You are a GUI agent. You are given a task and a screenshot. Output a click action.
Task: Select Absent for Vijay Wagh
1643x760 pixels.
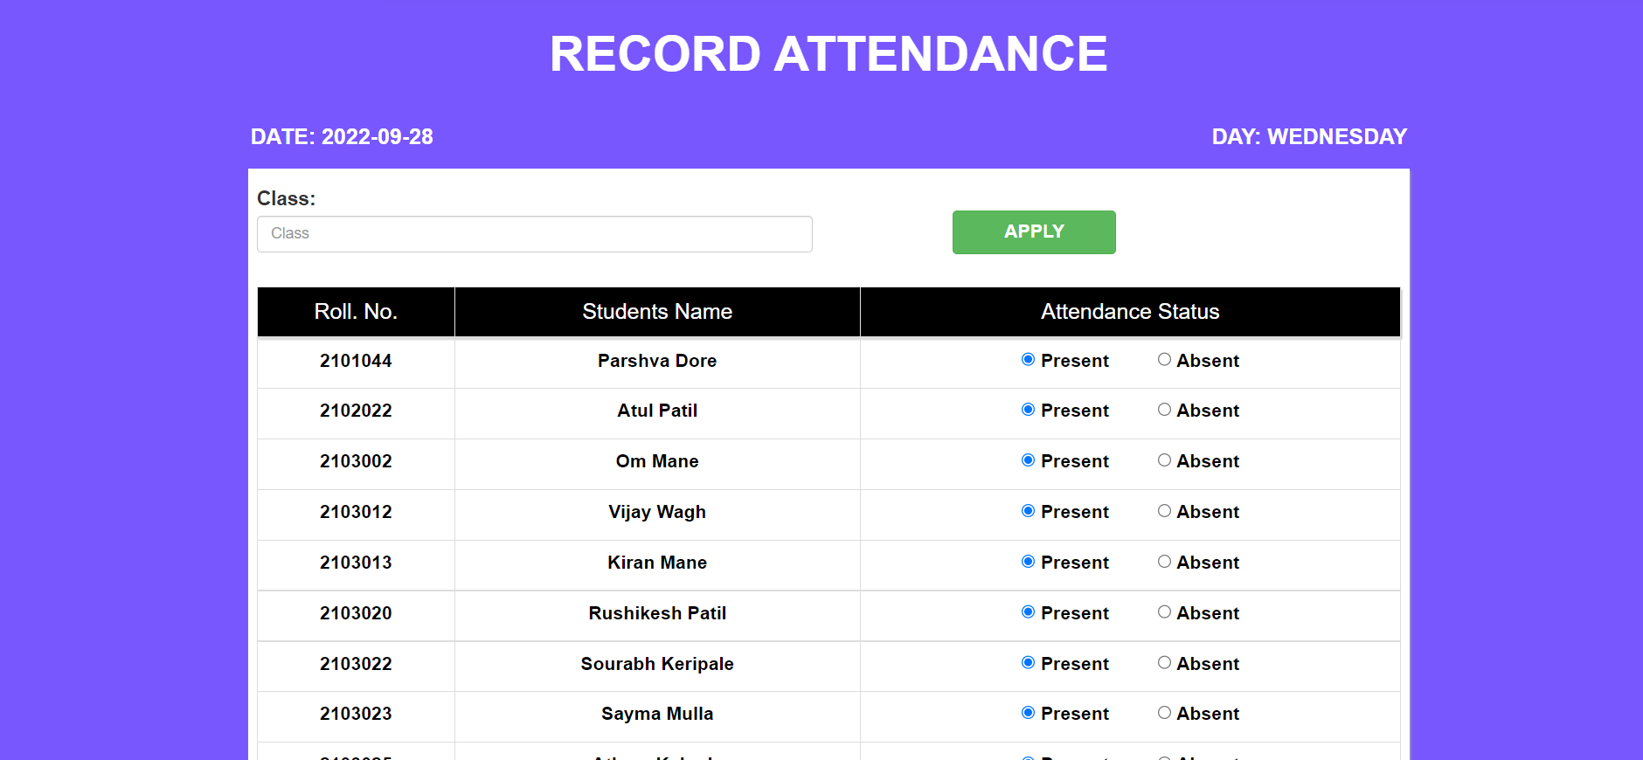1163,511
